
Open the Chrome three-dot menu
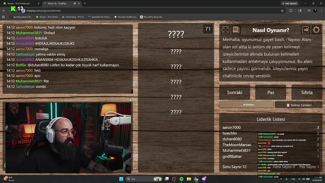[x=321, y=11]
